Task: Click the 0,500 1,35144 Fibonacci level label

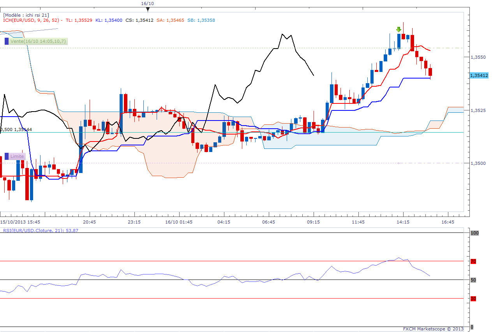Action: coord(16,129)
